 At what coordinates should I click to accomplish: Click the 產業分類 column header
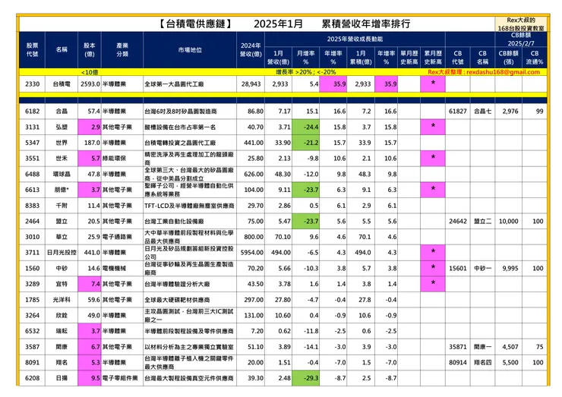(x=122, y=50)
